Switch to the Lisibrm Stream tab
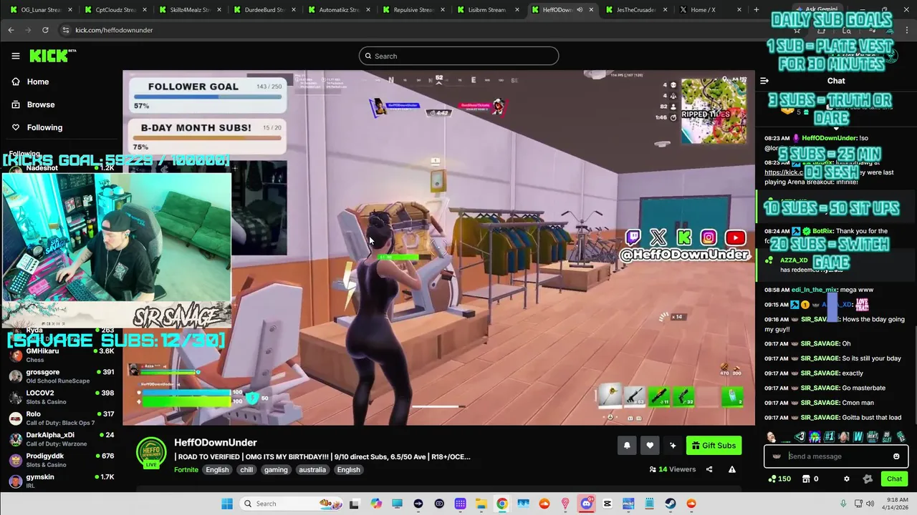Viewport: 917px width, 515px height. pos(487,10)
